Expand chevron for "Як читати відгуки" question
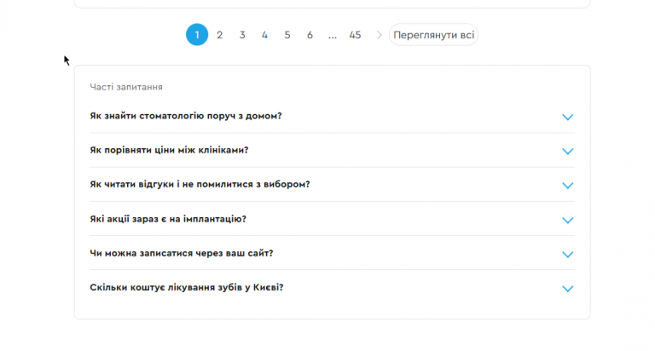Screen dimensions: 655x351 point(568,186)
